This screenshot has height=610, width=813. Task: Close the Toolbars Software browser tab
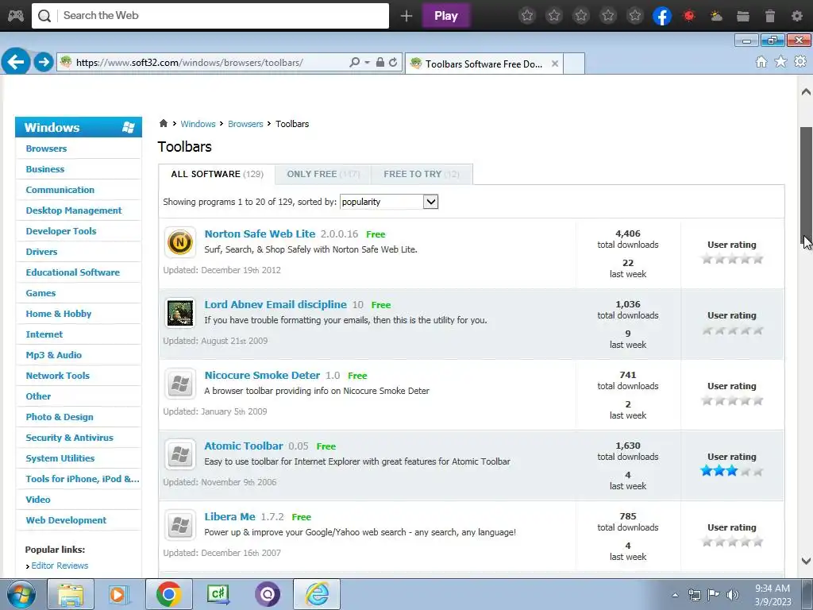point(555,64)
